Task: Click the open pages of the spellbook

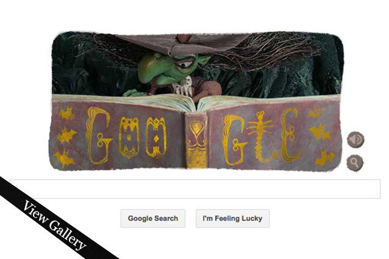Action: coord(196,102)
